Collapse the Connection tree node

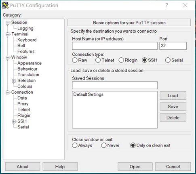pyautogui.click(x=8, y=92)
